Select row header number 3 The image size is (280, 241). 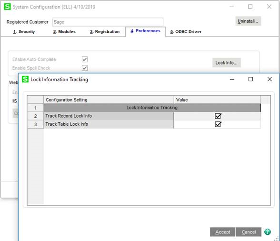pyautogui.click(x=36, y=124)
